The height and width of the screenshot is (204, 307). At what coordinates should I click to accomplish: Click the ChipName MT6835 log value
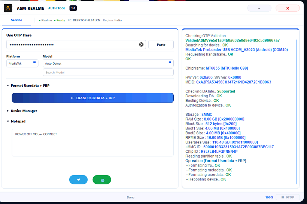pyautogui.click(x=227, y=68)
